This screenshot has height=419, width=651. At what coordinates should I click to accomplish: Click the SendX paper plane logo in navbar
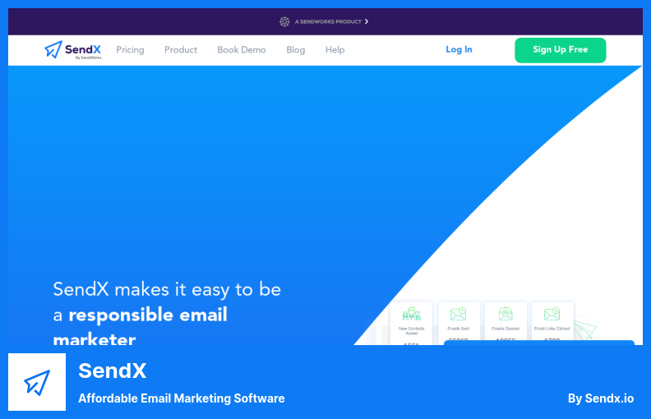pyautogui.click(x=53, y=49)
